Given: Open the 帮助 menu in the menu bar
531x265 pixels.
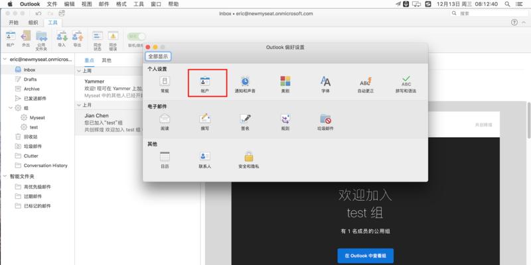Looking at the screenshot, I should point(173,4).
